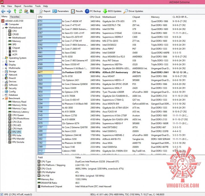Go back with the blue left arrow
The width and height of the screenshot is (205, 196).
click(x=3, y=11)
